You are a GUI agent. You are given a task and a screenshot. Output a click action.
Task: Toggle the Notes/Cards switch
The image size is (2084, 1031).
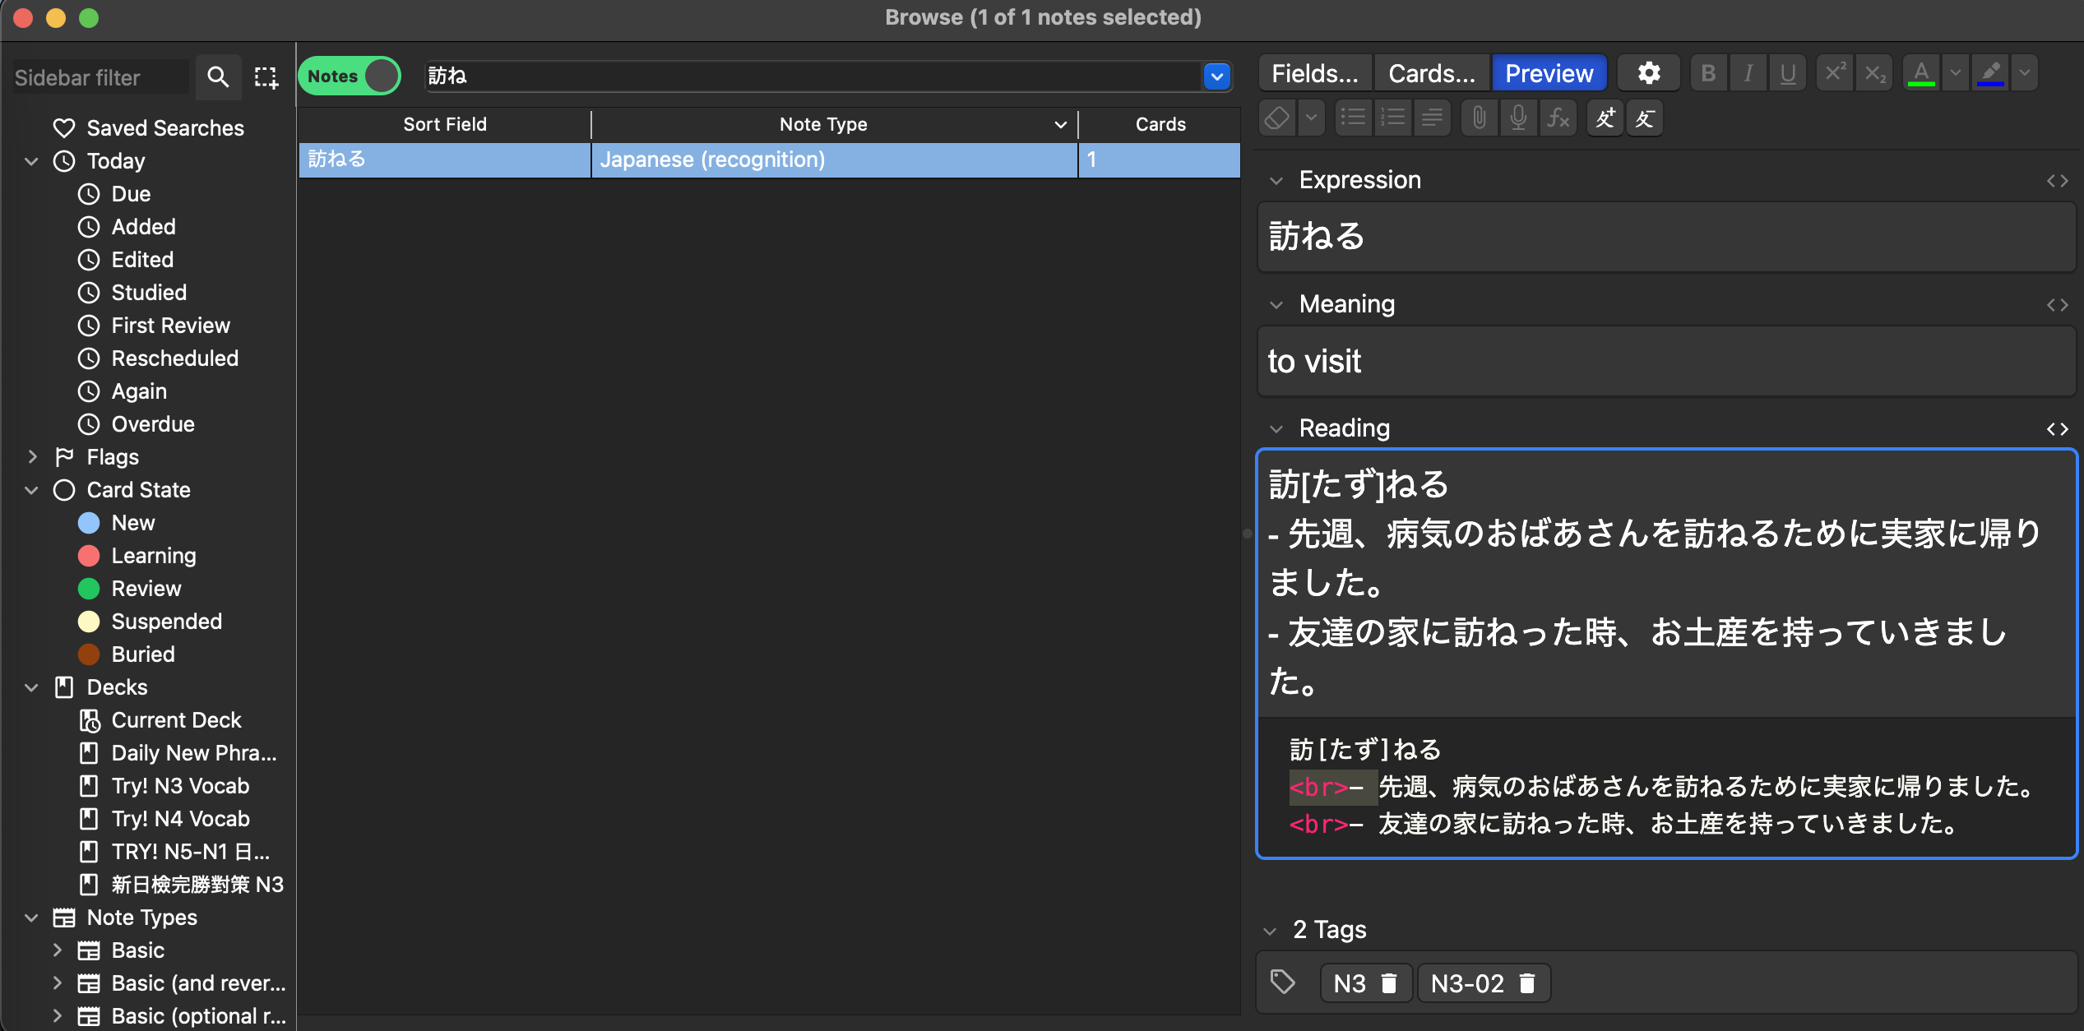350,76
